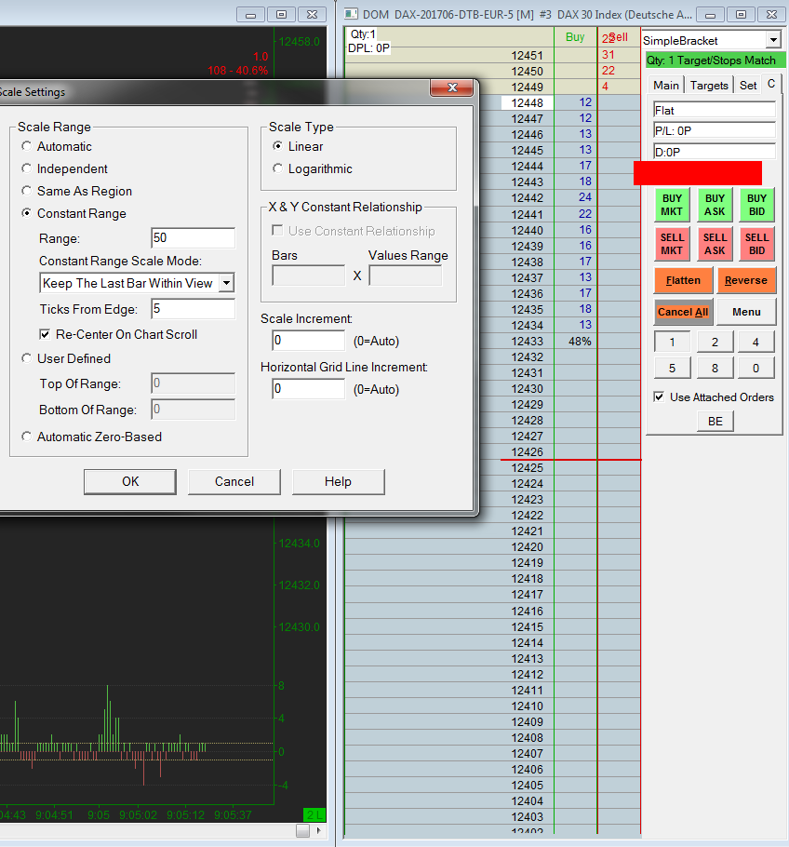Open the DOM Menu button
Screen dimensions: 789x847
pos(746,312)
